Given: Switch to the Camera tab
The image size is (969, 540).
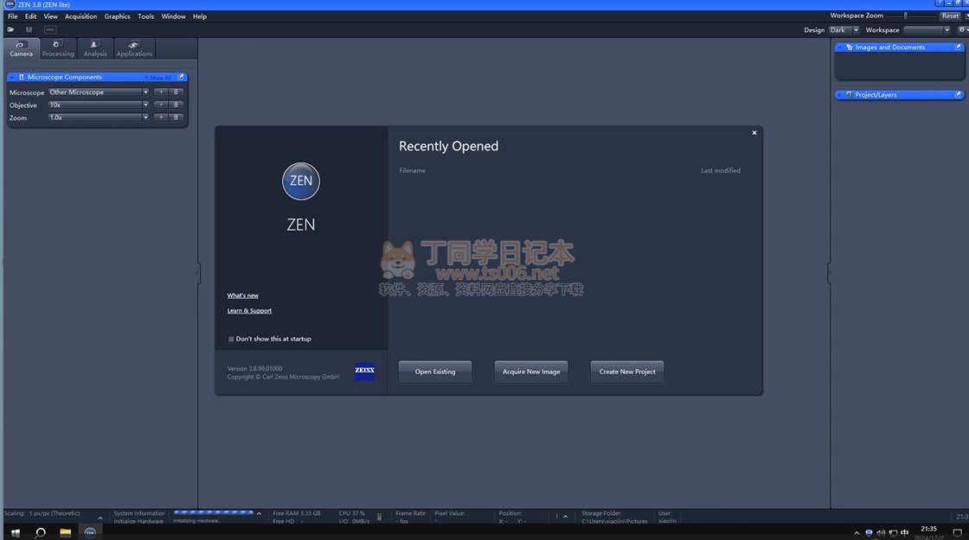Looking at the screenshot, I should click(x=21, y=48).
